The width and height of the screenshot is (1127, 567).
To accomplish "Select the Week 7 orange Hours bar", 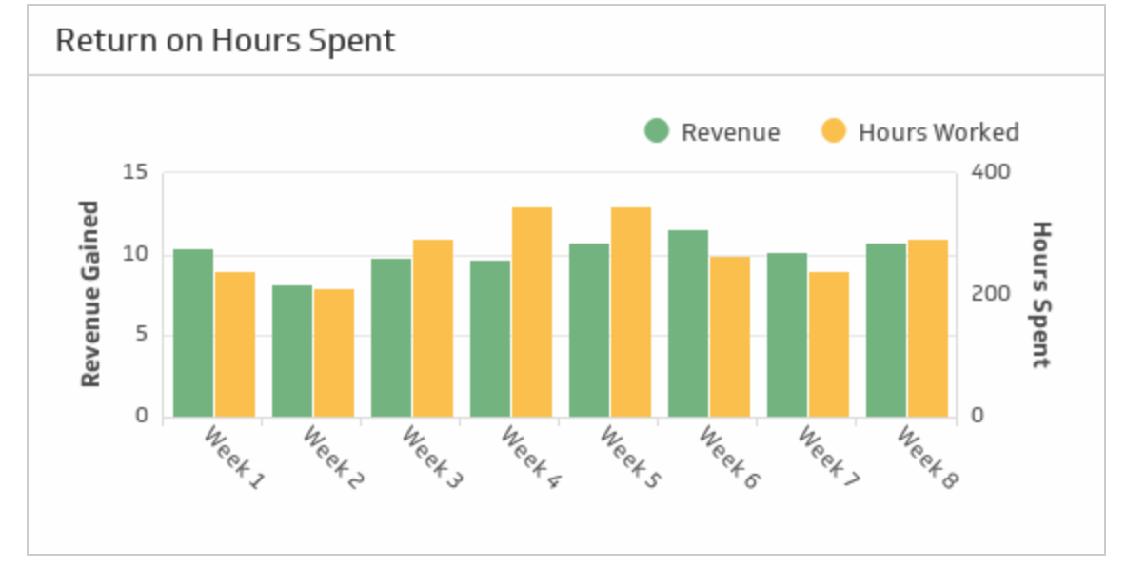I will tap(829, 344).
